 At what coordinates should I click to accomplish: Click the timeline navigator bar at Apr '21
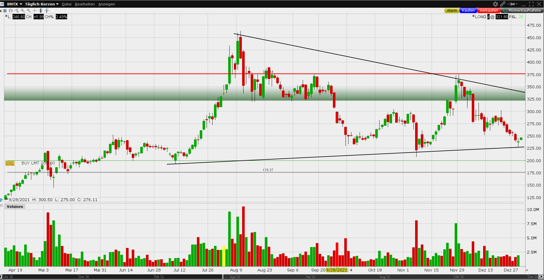point(235,277)
